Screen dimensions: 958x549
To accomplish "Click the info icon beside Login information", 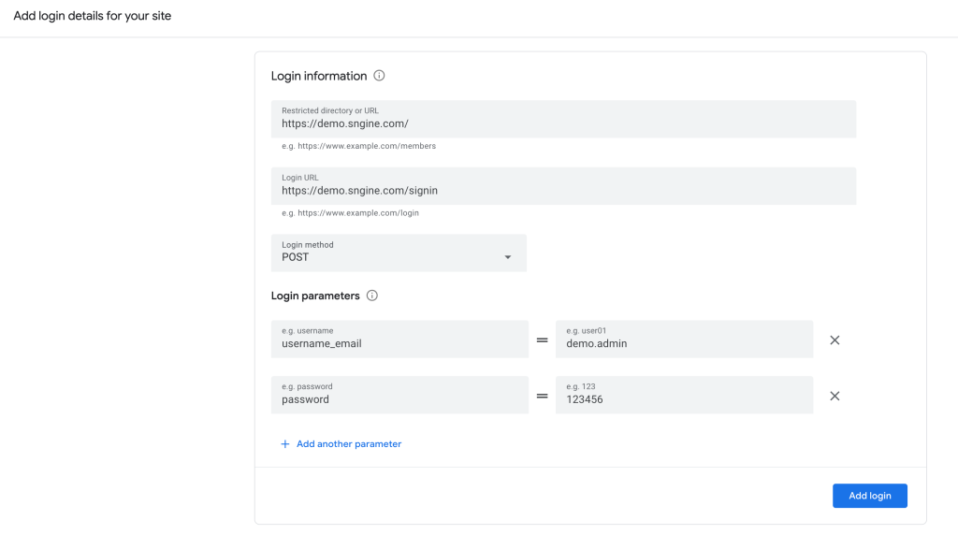I will tap(379, 76).
